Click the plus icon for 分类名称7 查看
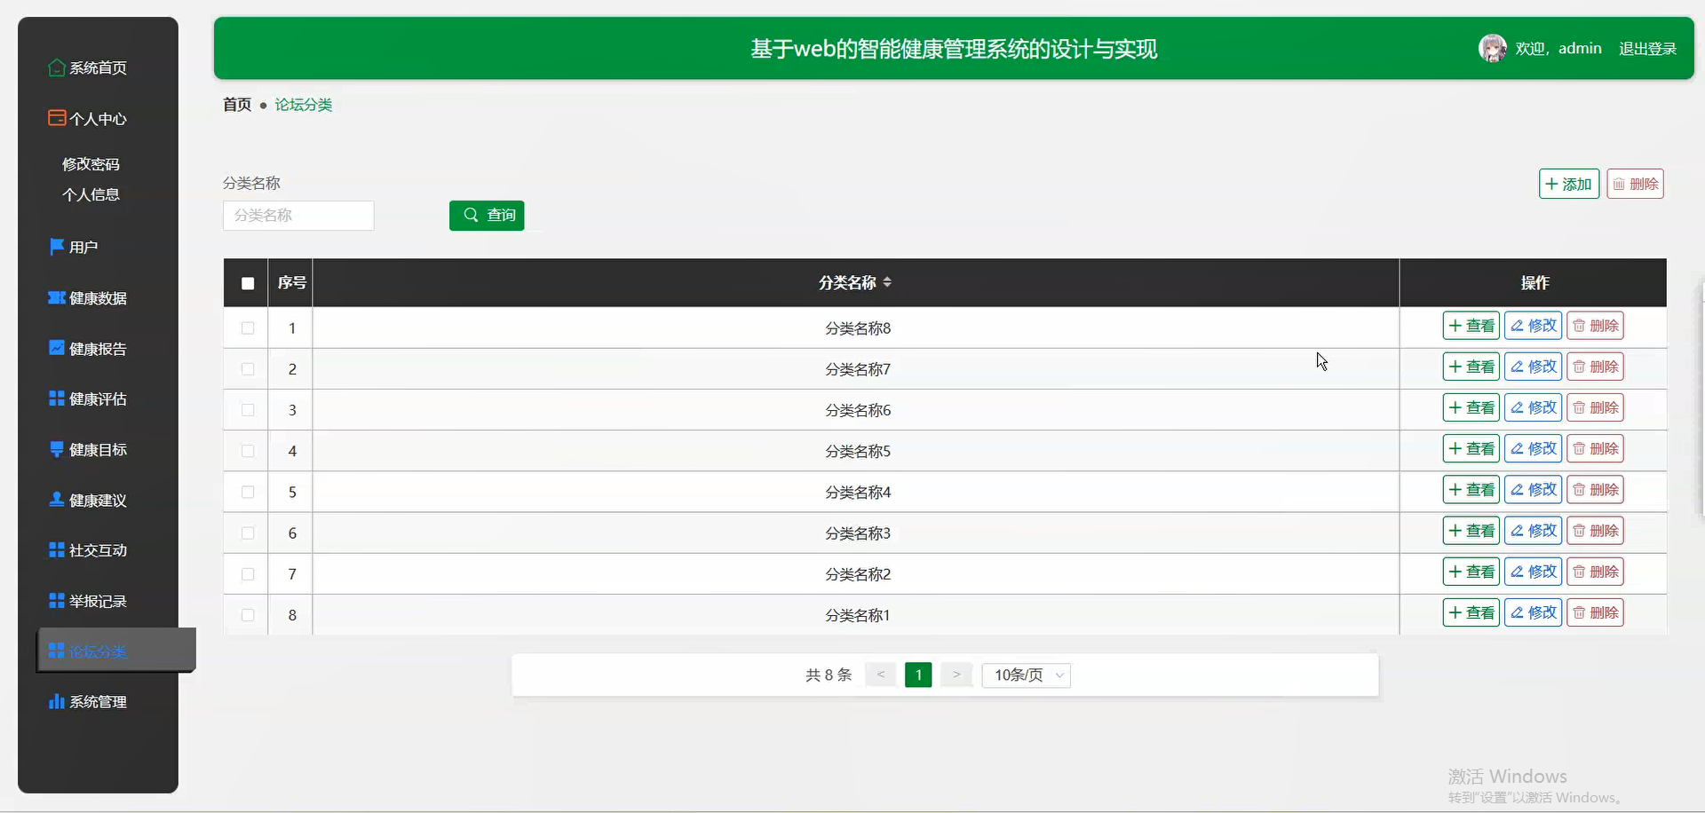 coord(1455,367)
